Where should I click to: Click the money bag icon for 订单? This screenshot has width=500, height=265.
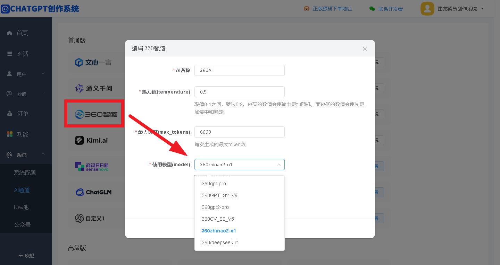(9, 113)
